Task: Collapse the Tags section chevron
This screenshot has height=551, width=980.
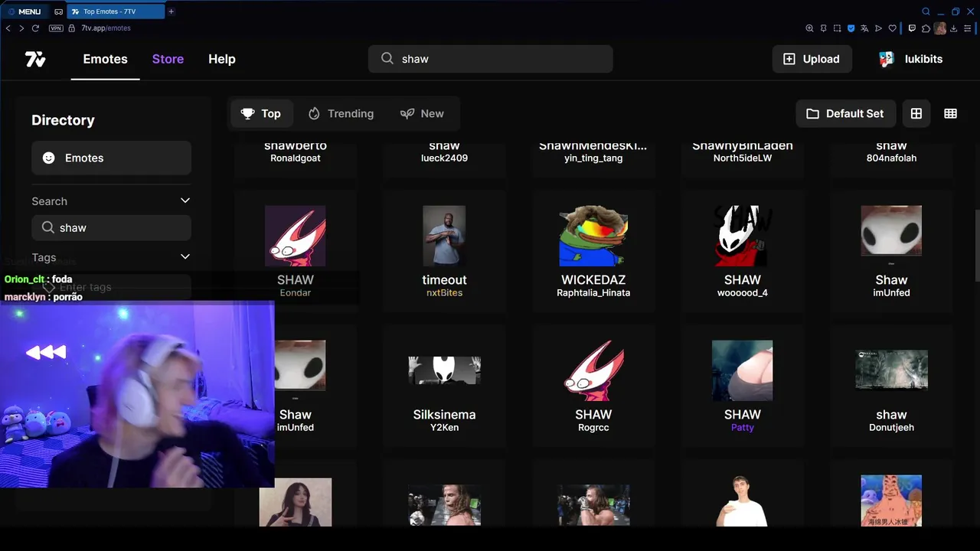Action: pyautogui.click(x=185, y=257)
